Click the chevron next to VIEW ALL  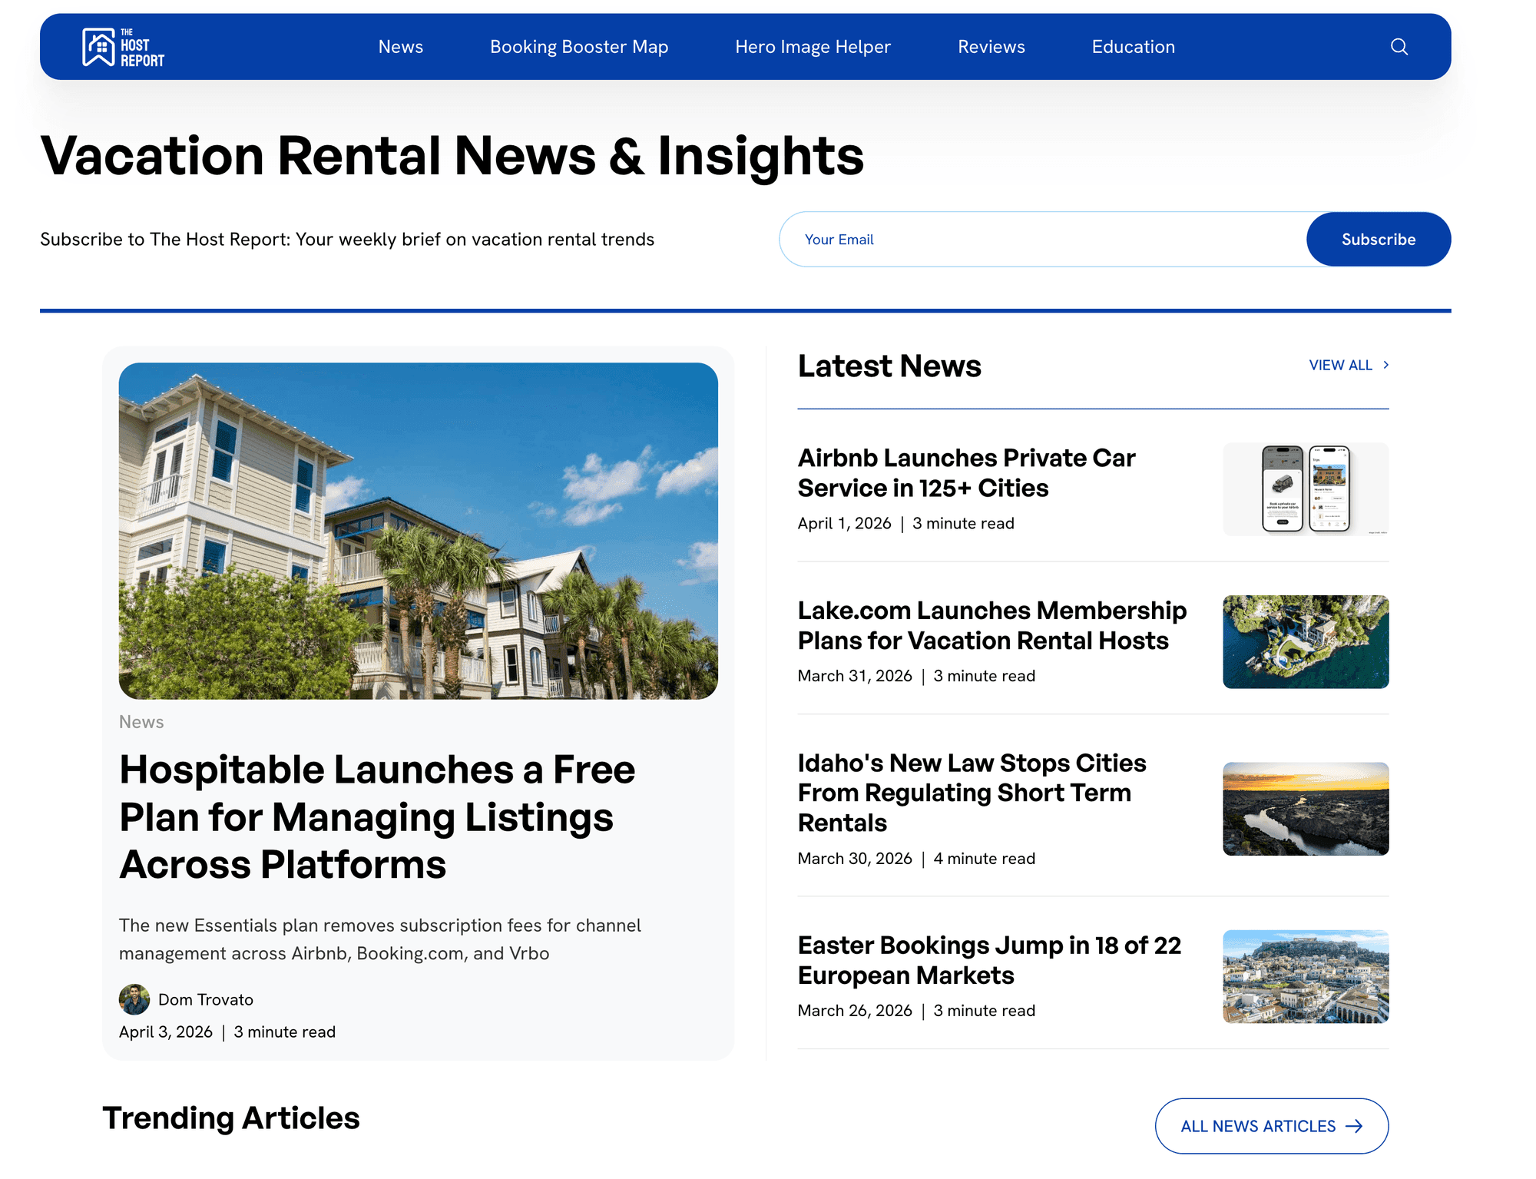pyautogui.click(x=1386, y=365)
